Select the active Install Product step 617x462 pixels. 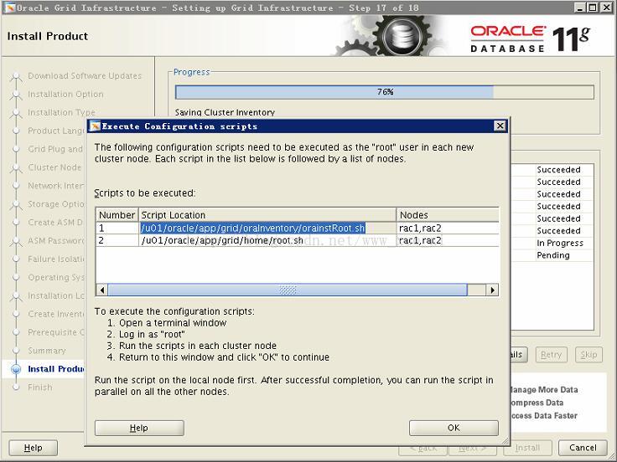[x=56, y=369]
